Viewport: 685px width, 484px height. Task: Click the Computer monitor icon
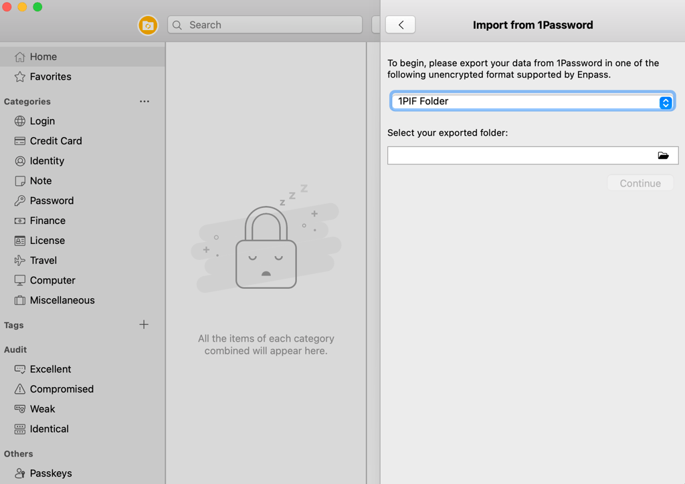point(19,280)
